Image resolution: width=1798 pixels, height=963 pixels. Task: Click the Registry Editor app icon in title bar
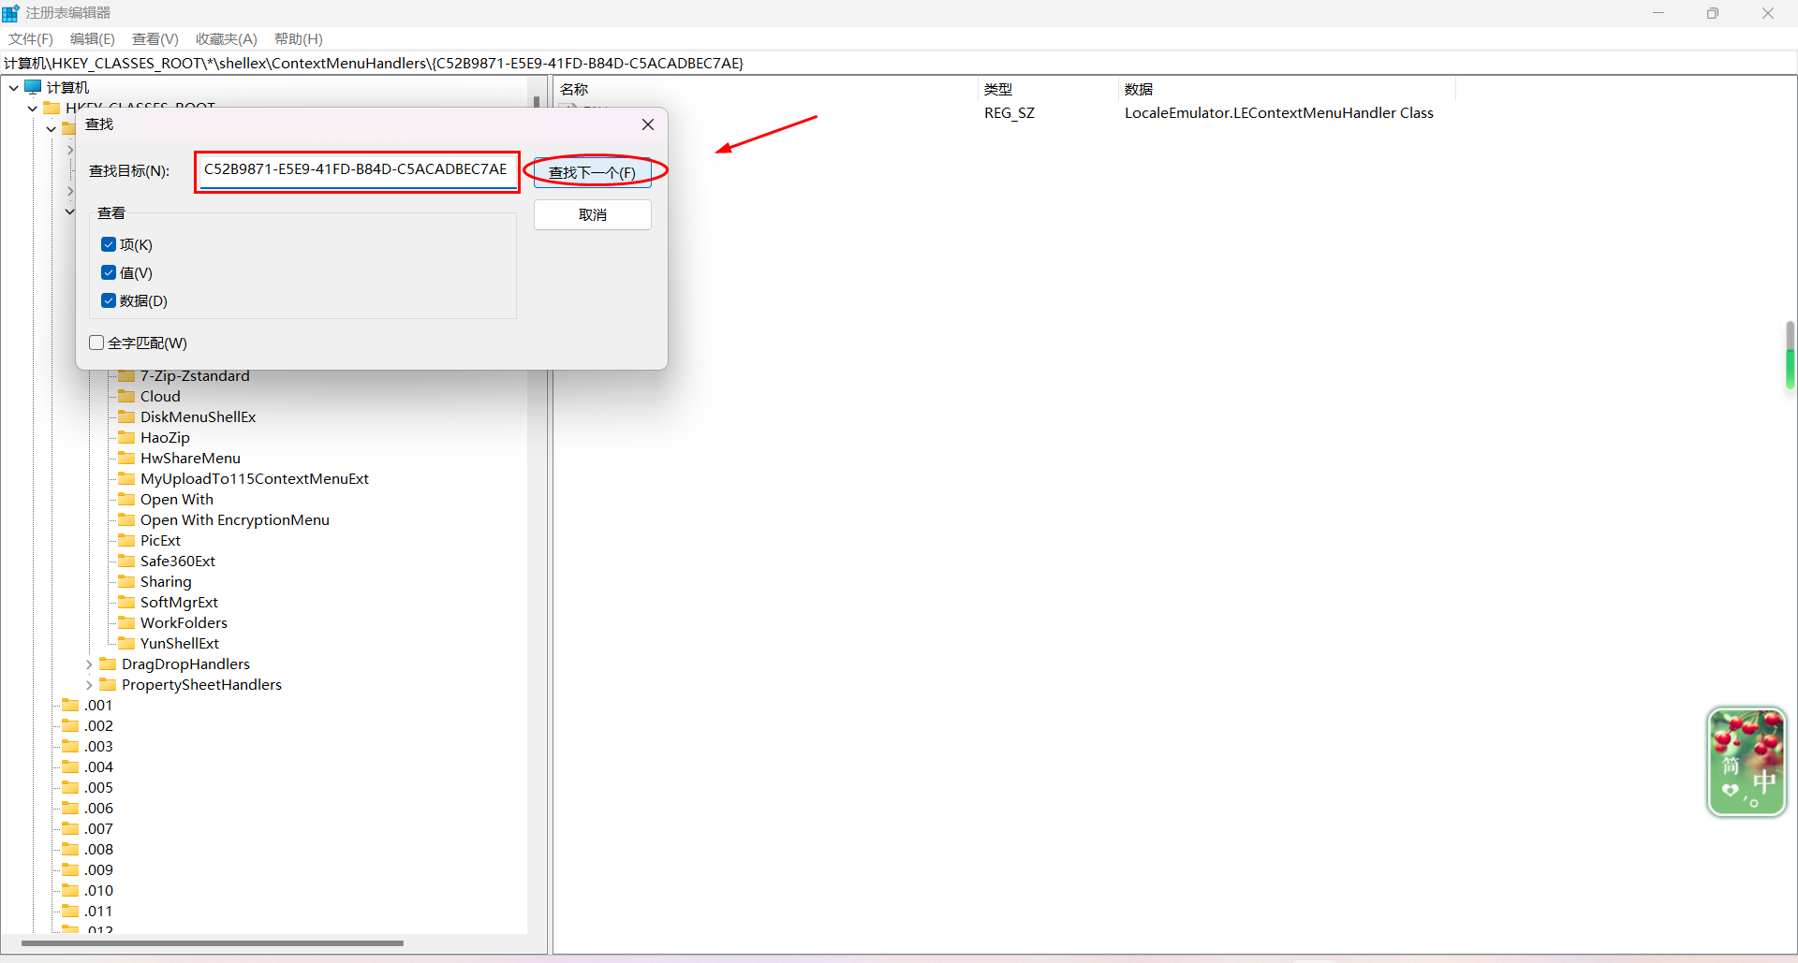coord(11,13)
